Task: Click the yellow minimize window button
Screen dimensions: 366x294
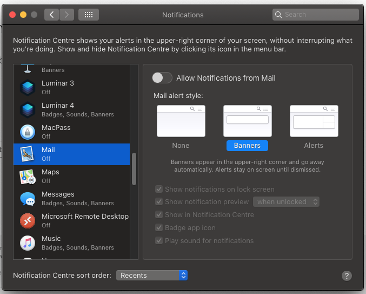Action: [23, 15]
